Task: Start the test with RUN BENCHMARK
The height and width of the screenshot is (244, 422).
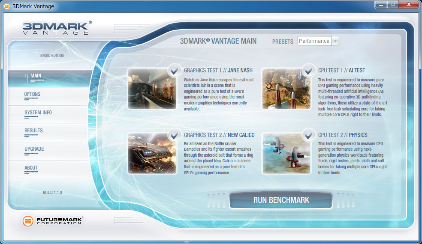Action: (x=281, y=200)
